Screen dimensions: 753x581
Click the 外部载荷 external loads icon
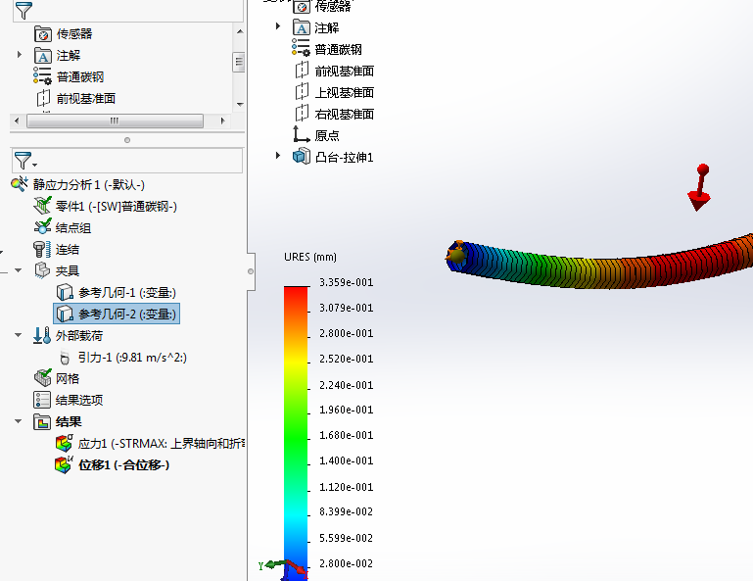(x=42, y=335)
